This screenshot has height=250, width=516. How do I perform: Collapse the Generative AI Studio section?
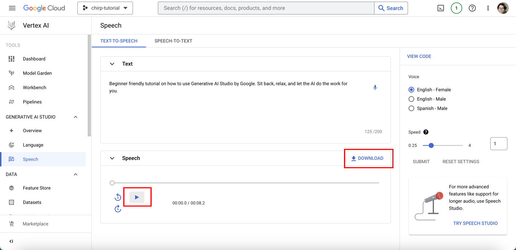tap(76, 117)
